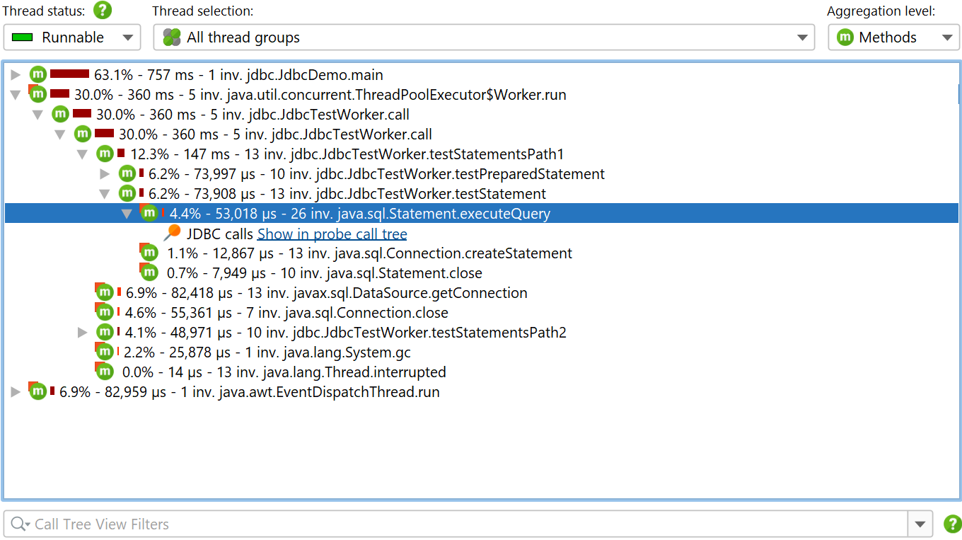Screen dimensions: 962x540
Task: Click method icon of DataSource.getConnection
Action: pos(105,292)
